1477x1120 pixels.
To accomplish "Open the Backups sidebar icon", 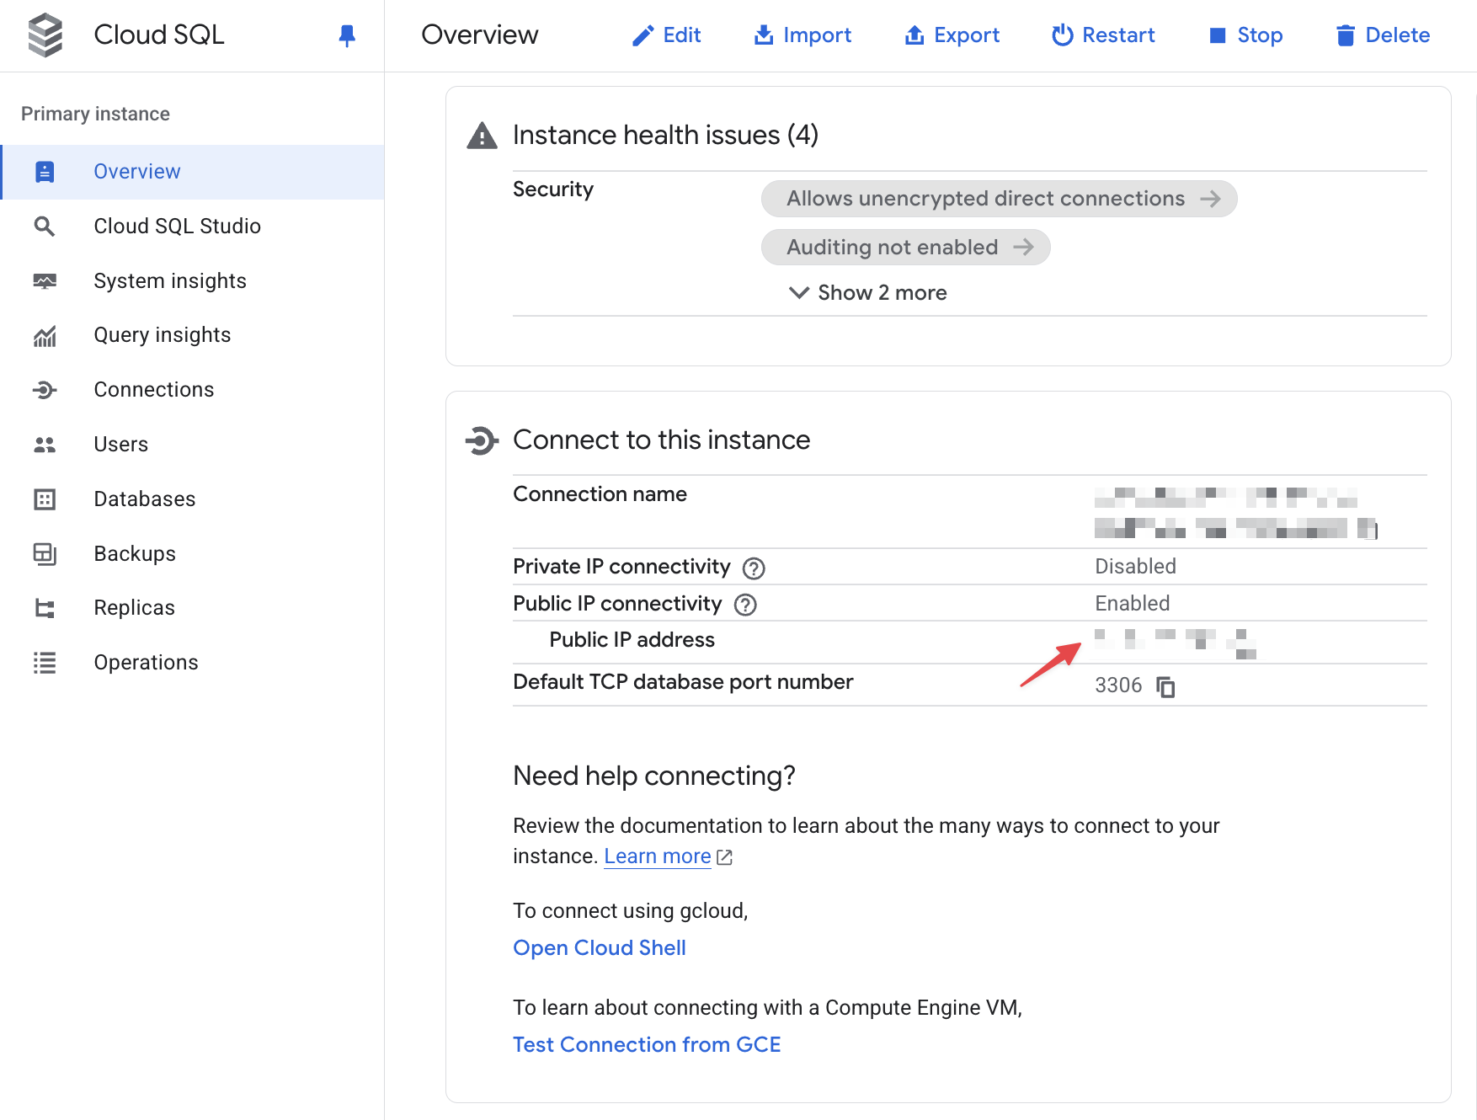I will point(45,553).
